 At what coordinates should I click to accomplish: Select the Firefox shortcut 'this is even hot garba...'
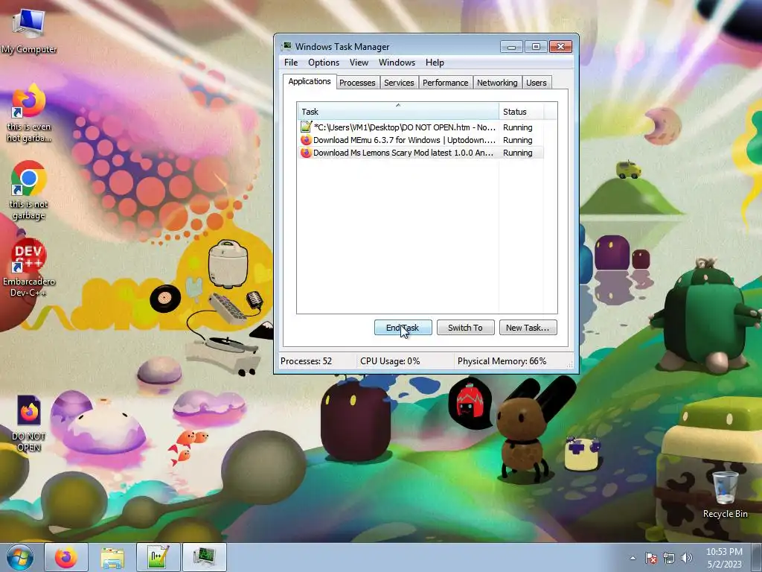pos(29,113)
